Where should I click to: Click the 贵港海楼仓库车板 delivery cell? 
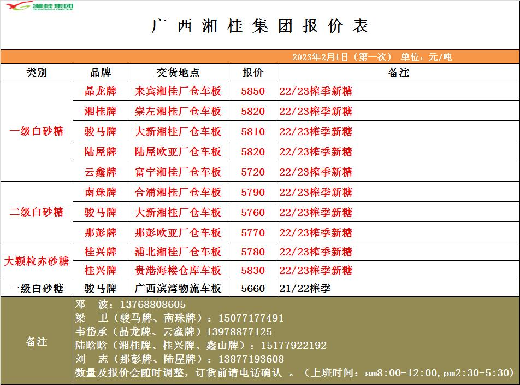(178, 271)
